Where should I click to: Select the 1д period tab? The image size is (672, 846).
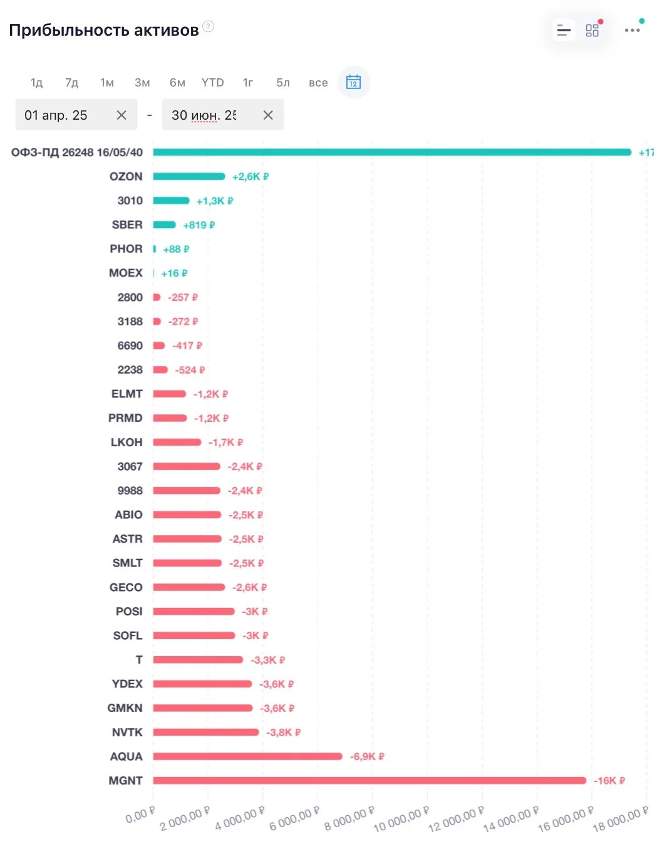click(x=36, y=83)
